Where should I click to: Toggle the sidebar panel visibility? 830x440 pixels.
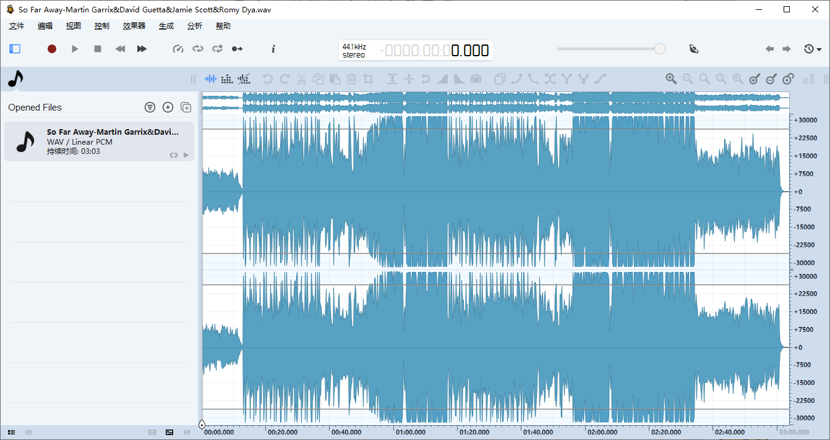[x=14, y=49]
